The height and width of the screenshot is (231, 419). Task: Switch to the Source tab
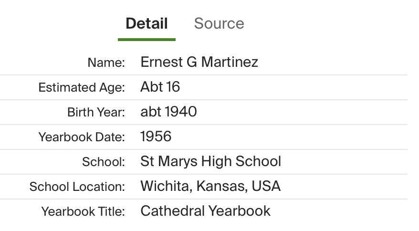219,23
